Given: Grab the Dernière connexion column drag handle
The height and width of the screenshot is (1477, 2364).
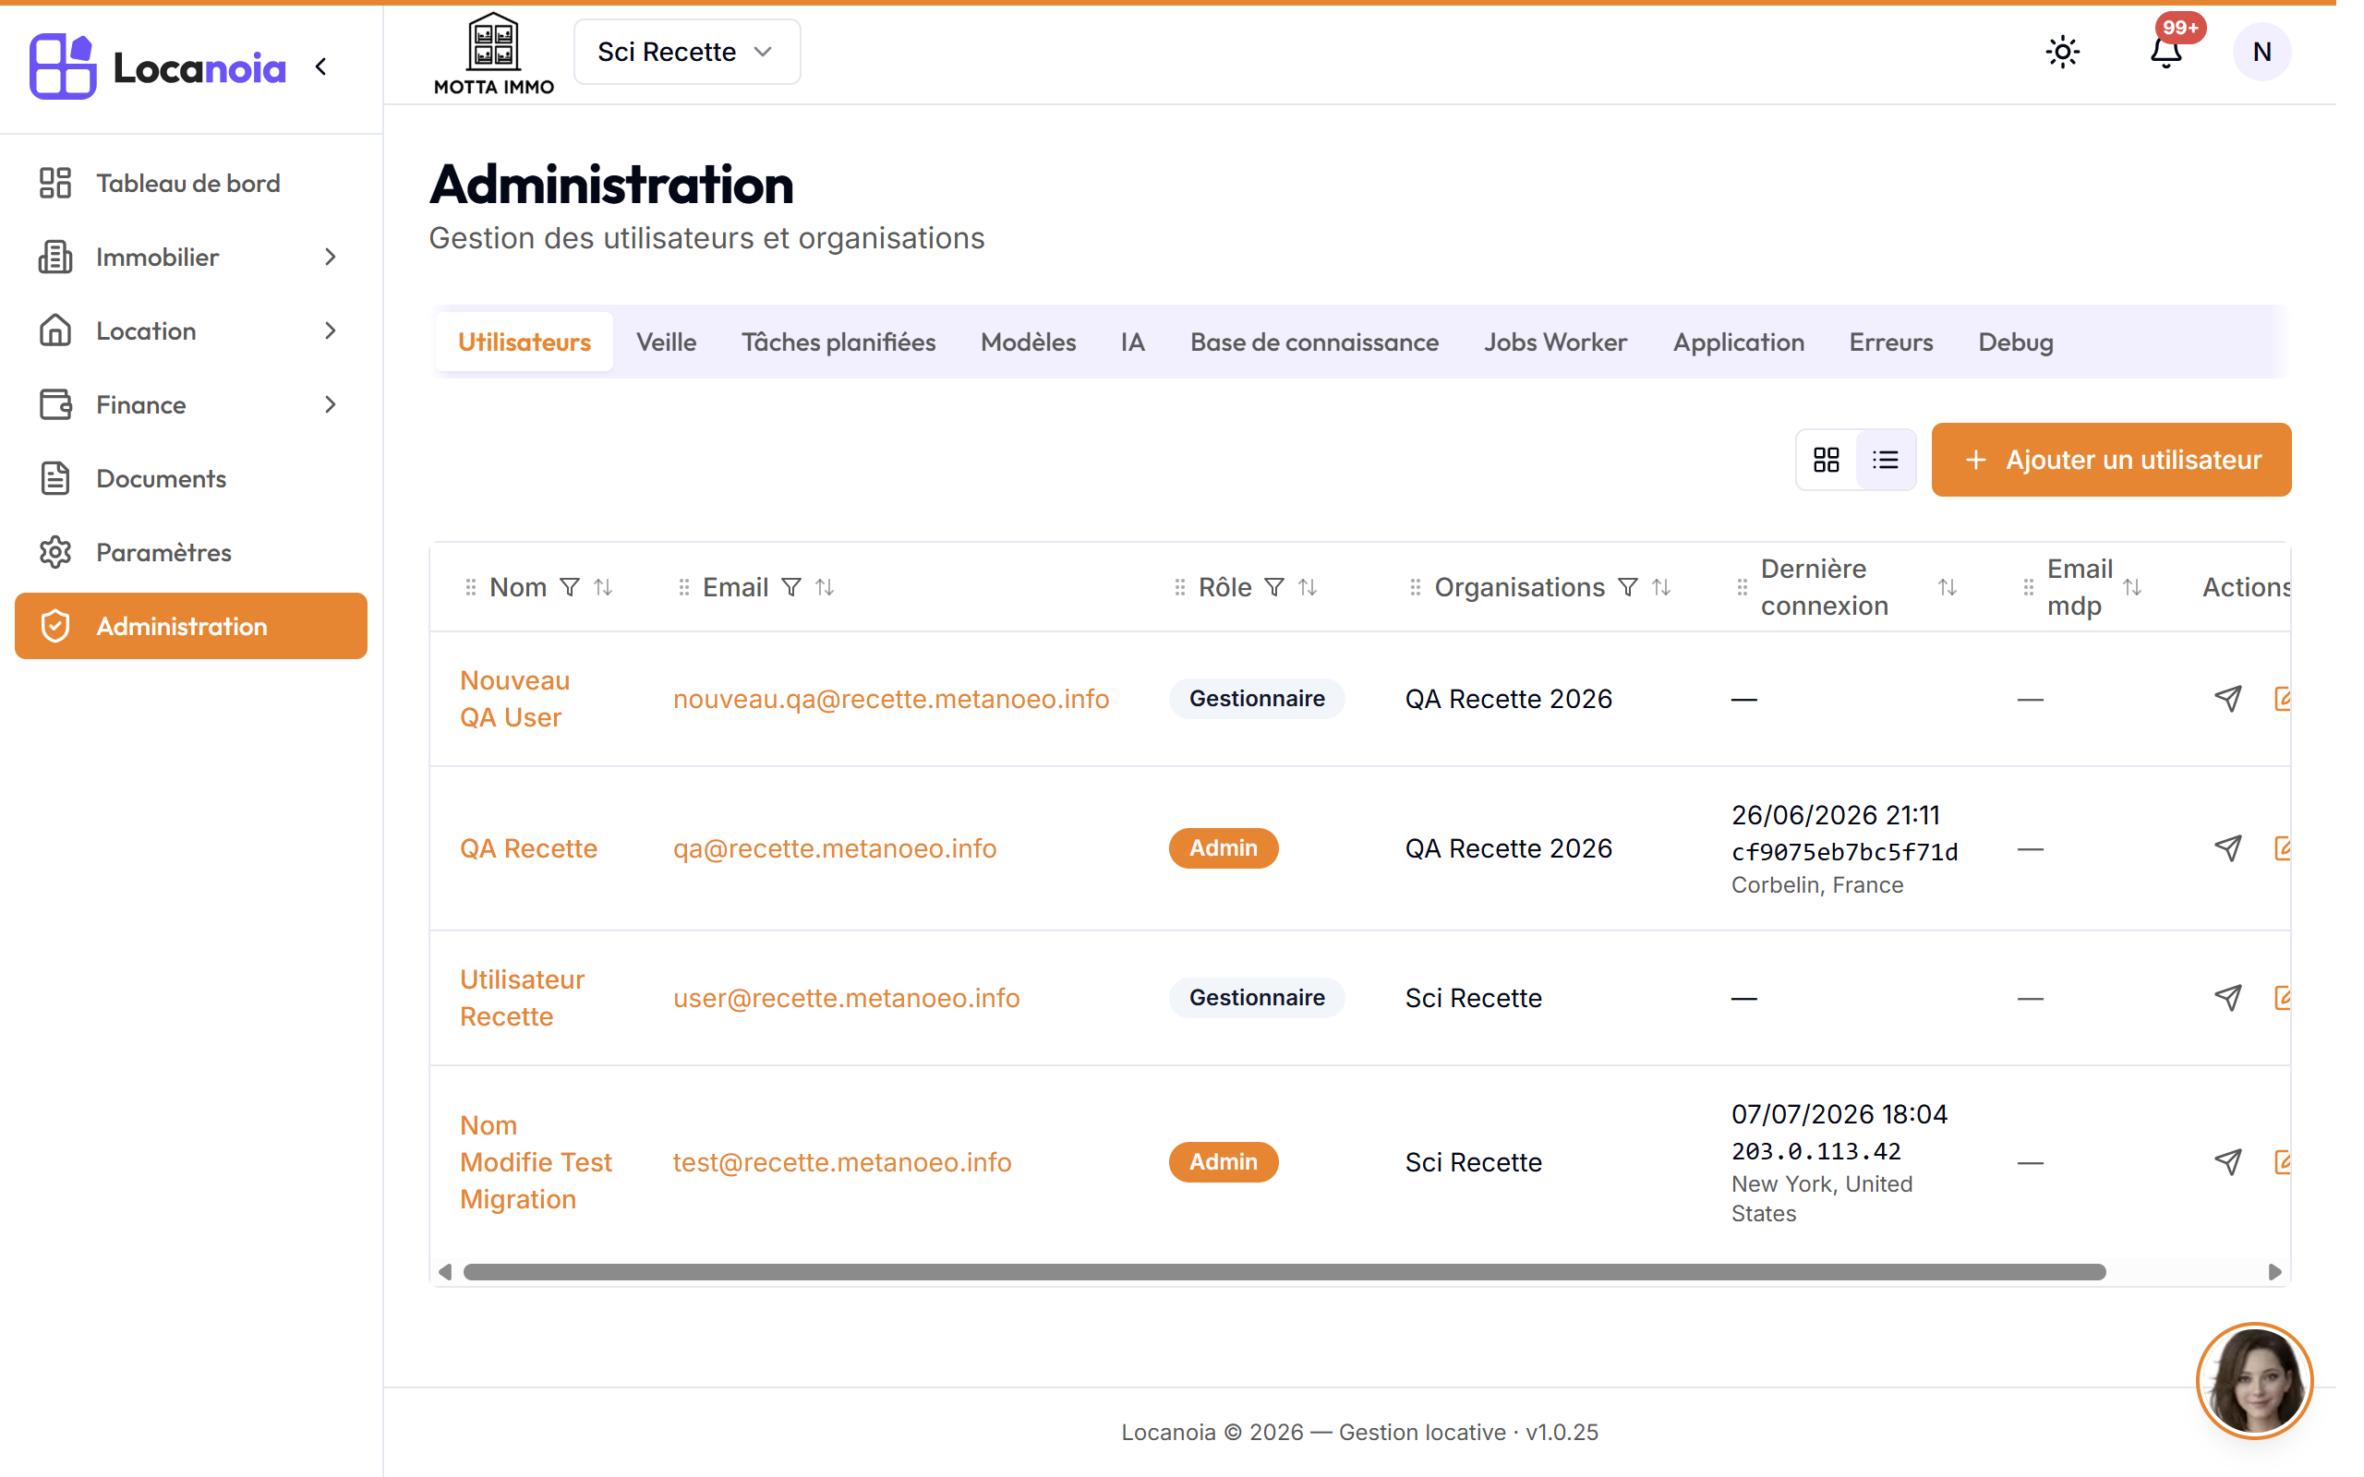Looking at the screenshot, I should pos(1742,587).
